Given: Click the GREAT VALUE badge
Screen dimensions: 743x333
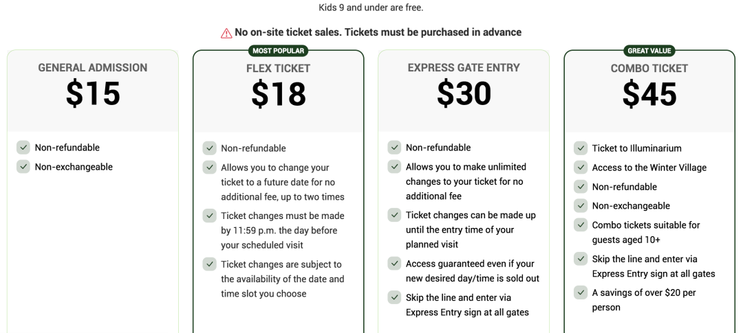Looking at the screenshot, I should coord(649,51).
